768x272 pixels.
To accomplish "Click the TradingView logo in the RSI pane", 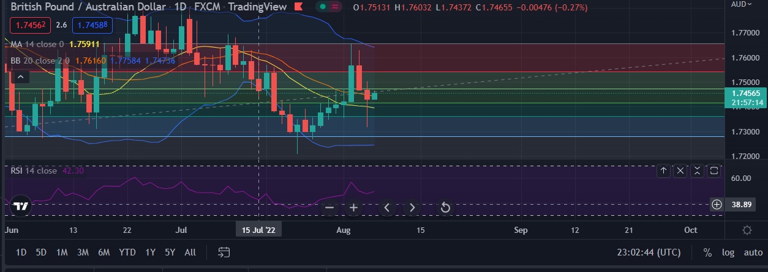I will (x=20, y=207).
